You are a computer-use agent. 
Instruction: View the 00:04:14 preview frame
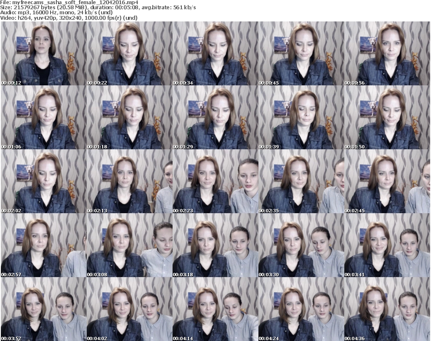[215, 309]
